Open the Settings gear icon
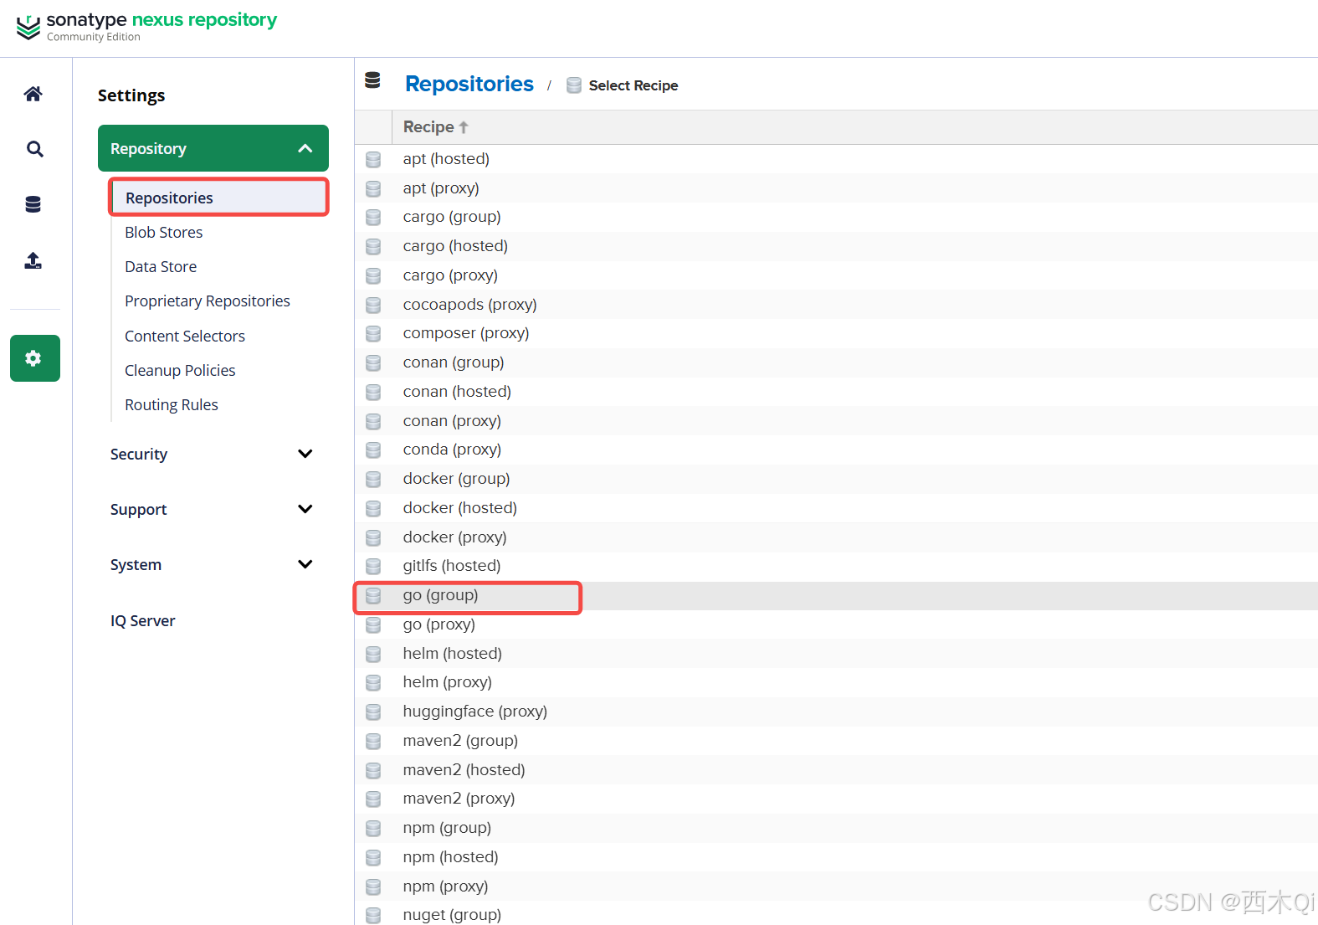 point(34,358)
